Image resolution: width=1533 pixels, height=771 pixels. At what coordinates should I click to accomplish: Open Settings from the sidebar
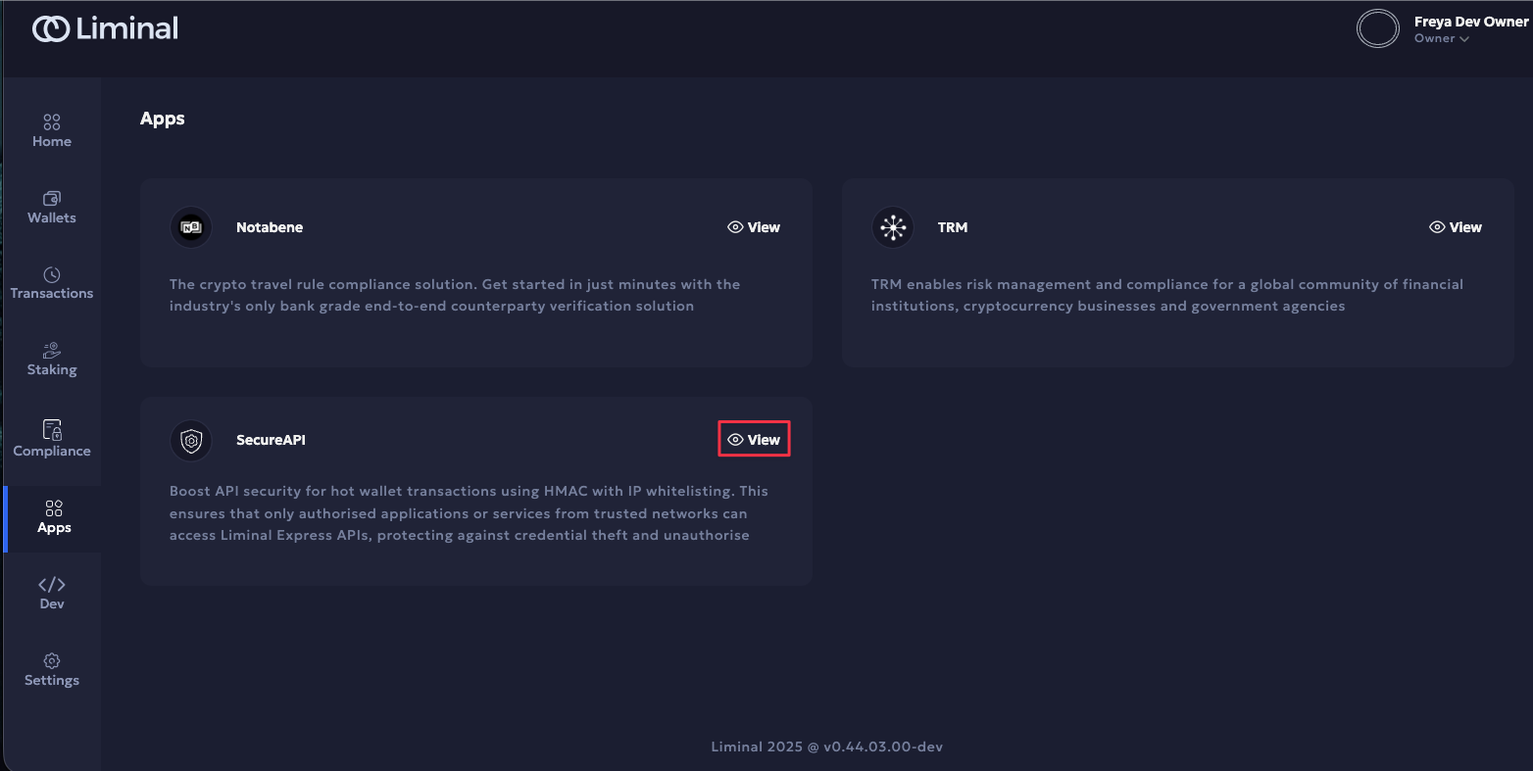point(52,670)
